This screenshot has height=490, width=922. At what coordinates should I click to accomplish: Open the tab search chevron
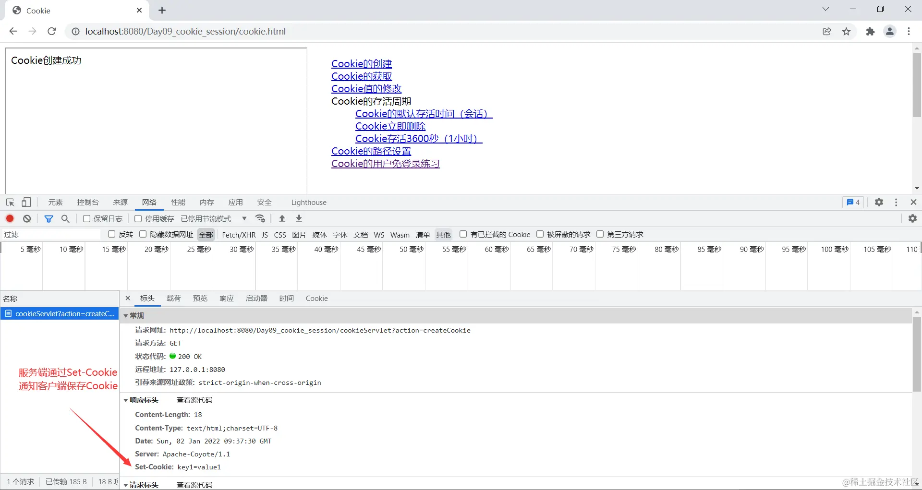825,9
